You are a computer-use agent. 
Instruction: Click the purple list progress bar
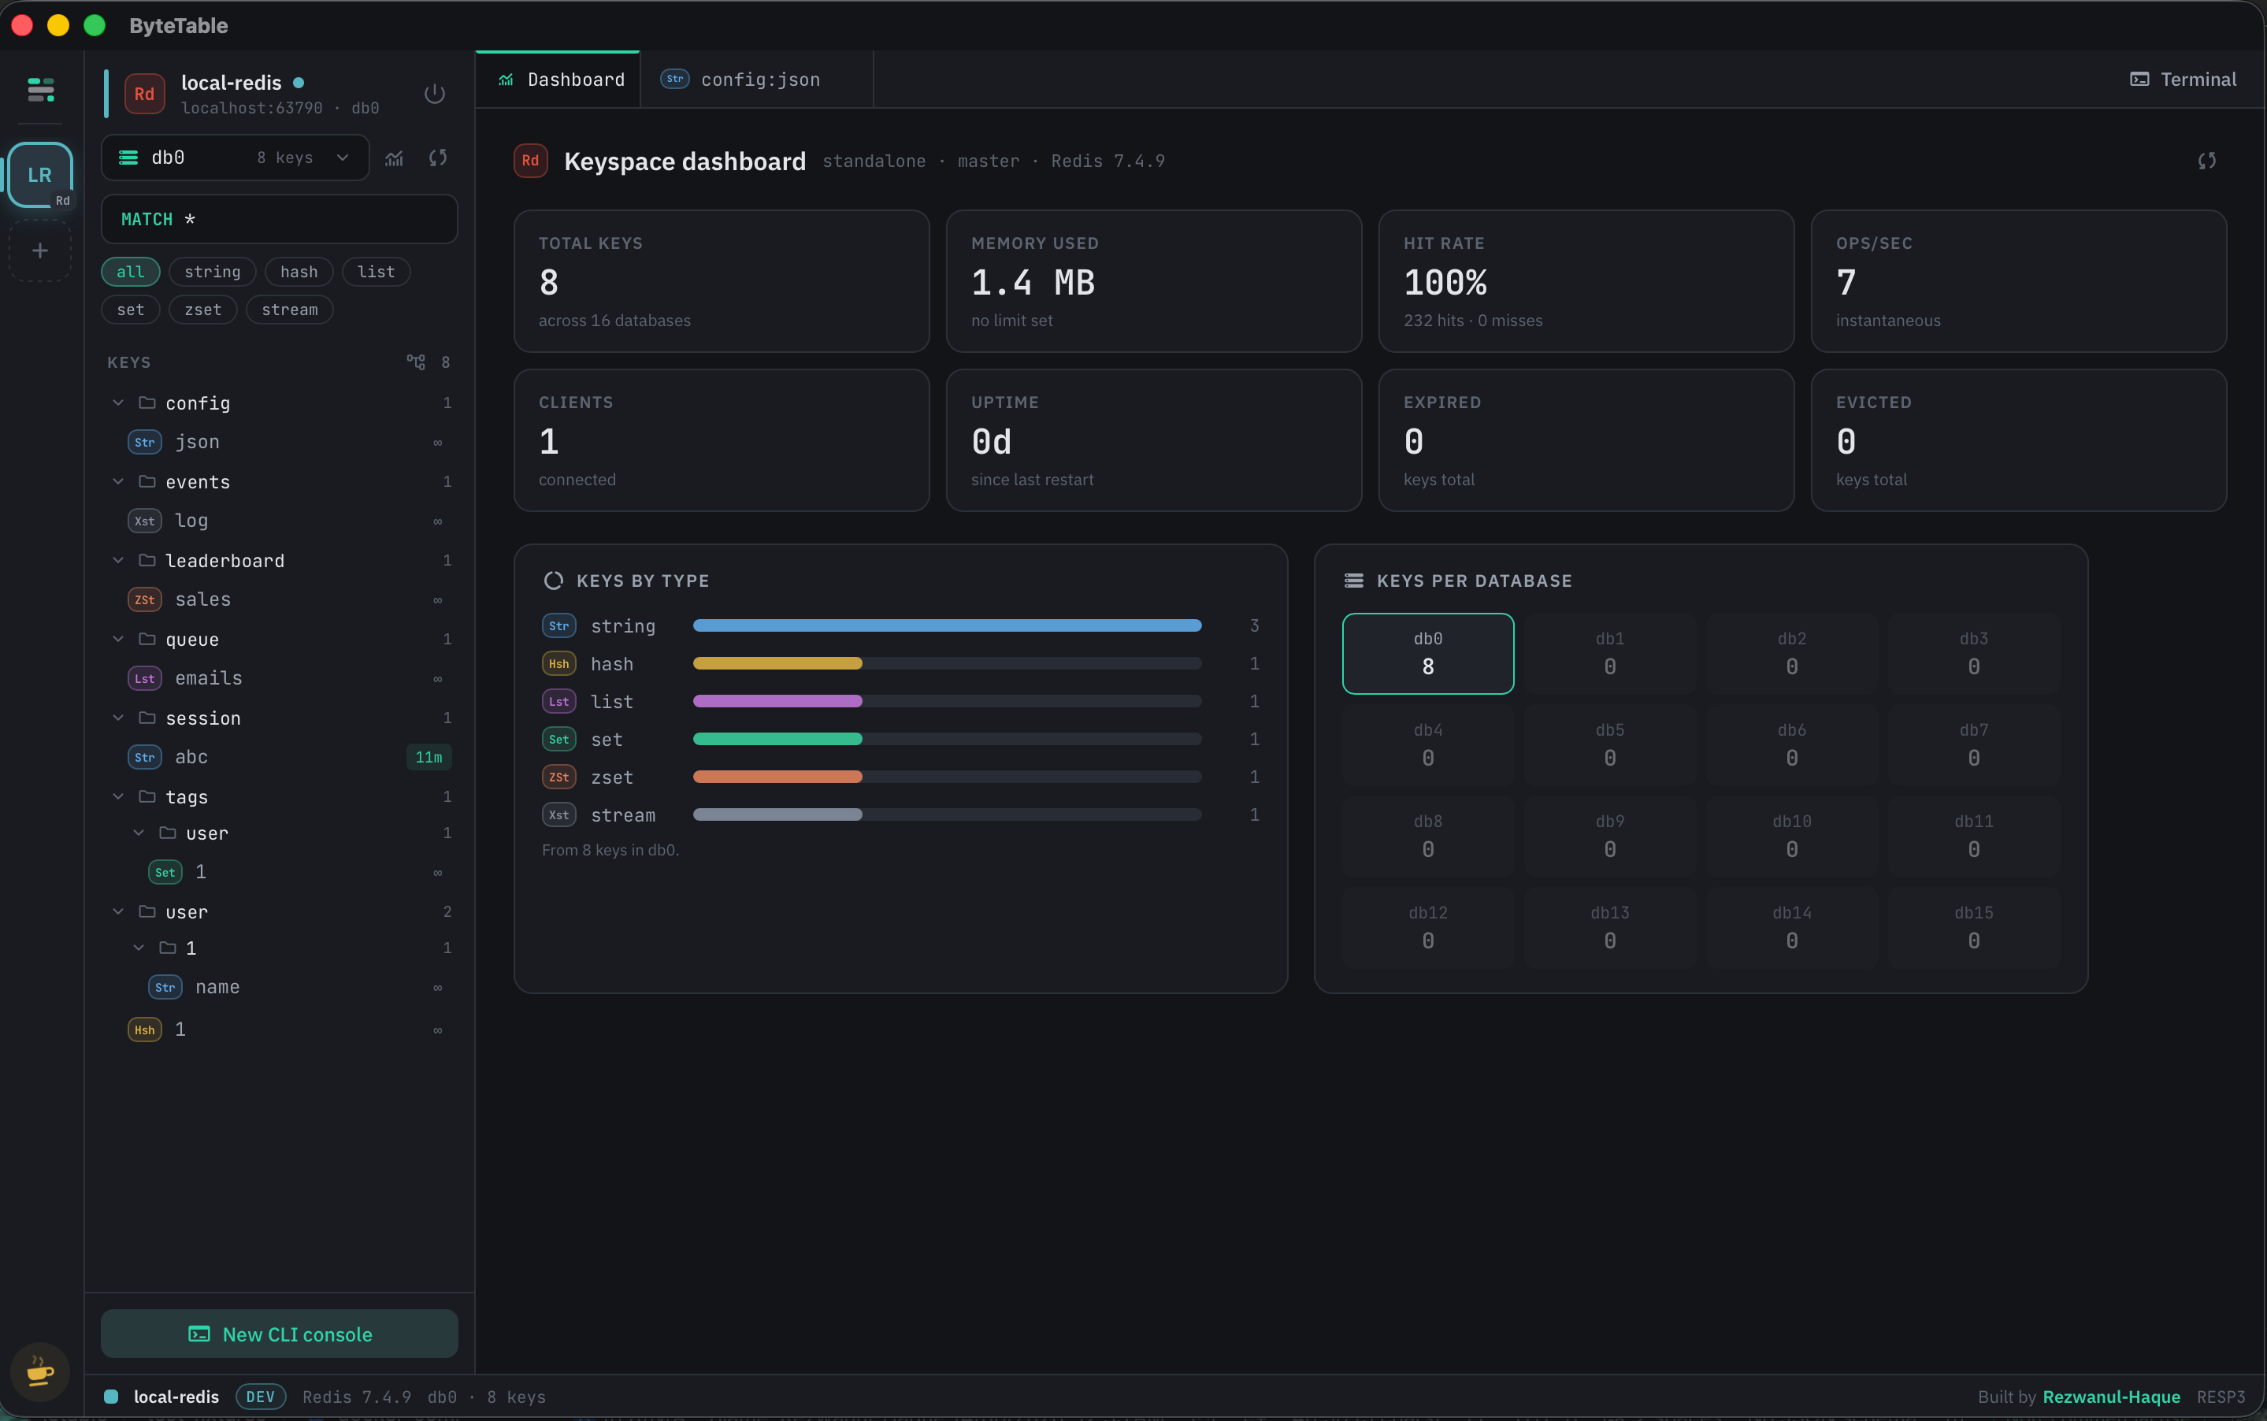tap(777, 701)
